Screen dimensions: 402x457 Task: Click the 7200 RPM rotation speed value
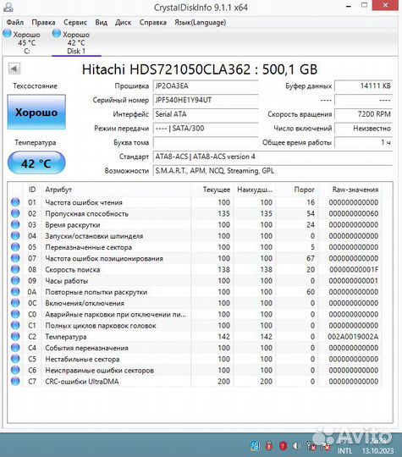364,114
